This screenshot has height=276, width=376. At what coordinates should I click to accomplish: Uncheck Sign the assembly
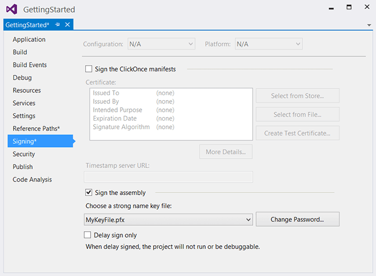pyautogui.click(x=88, y=192)
